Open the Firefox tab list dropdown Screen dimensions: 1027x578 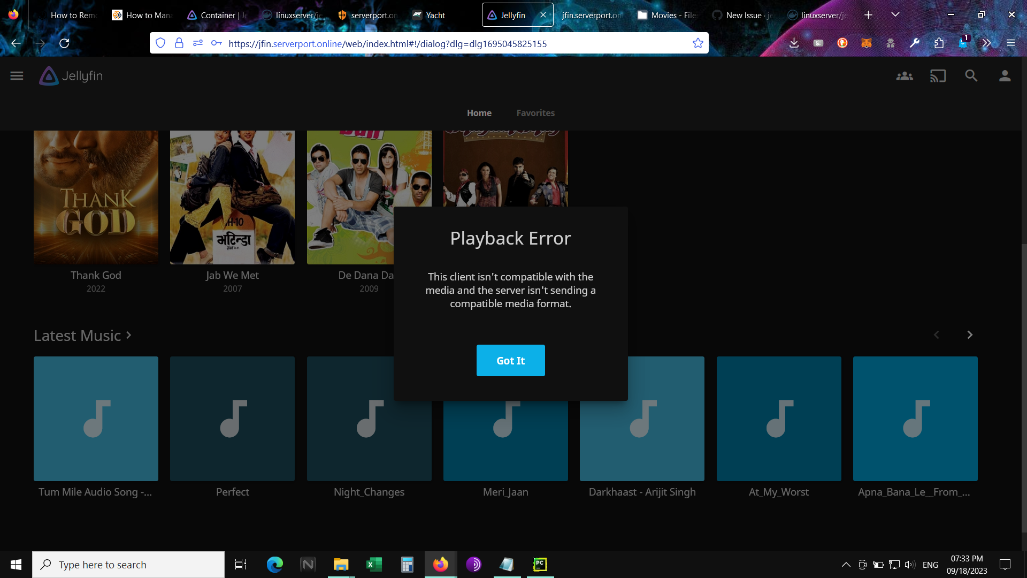point(895,14)
